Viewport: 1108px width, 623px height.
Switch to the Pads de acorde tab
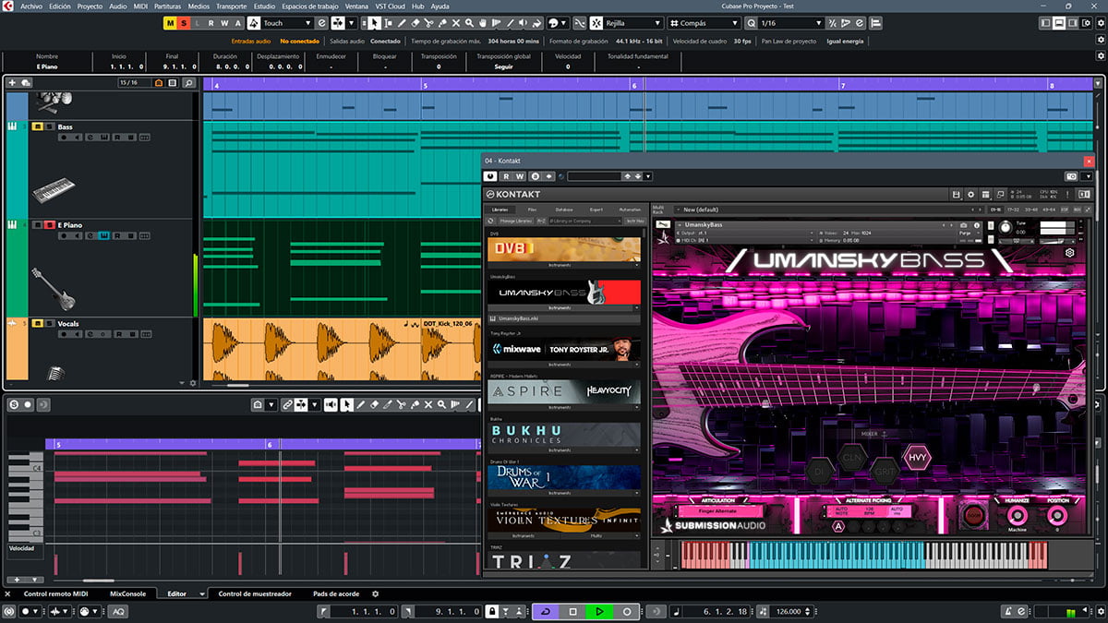[x=336, y=593]
